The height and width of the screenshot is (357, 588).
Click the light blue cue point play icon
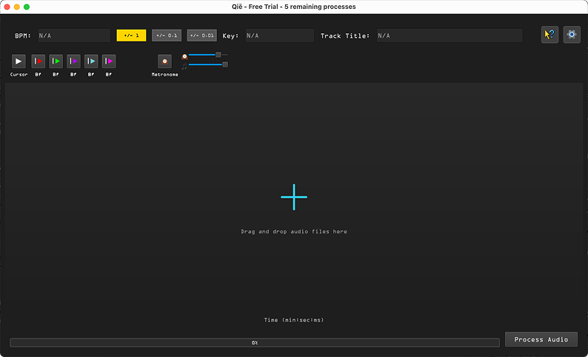click(91, 61)
